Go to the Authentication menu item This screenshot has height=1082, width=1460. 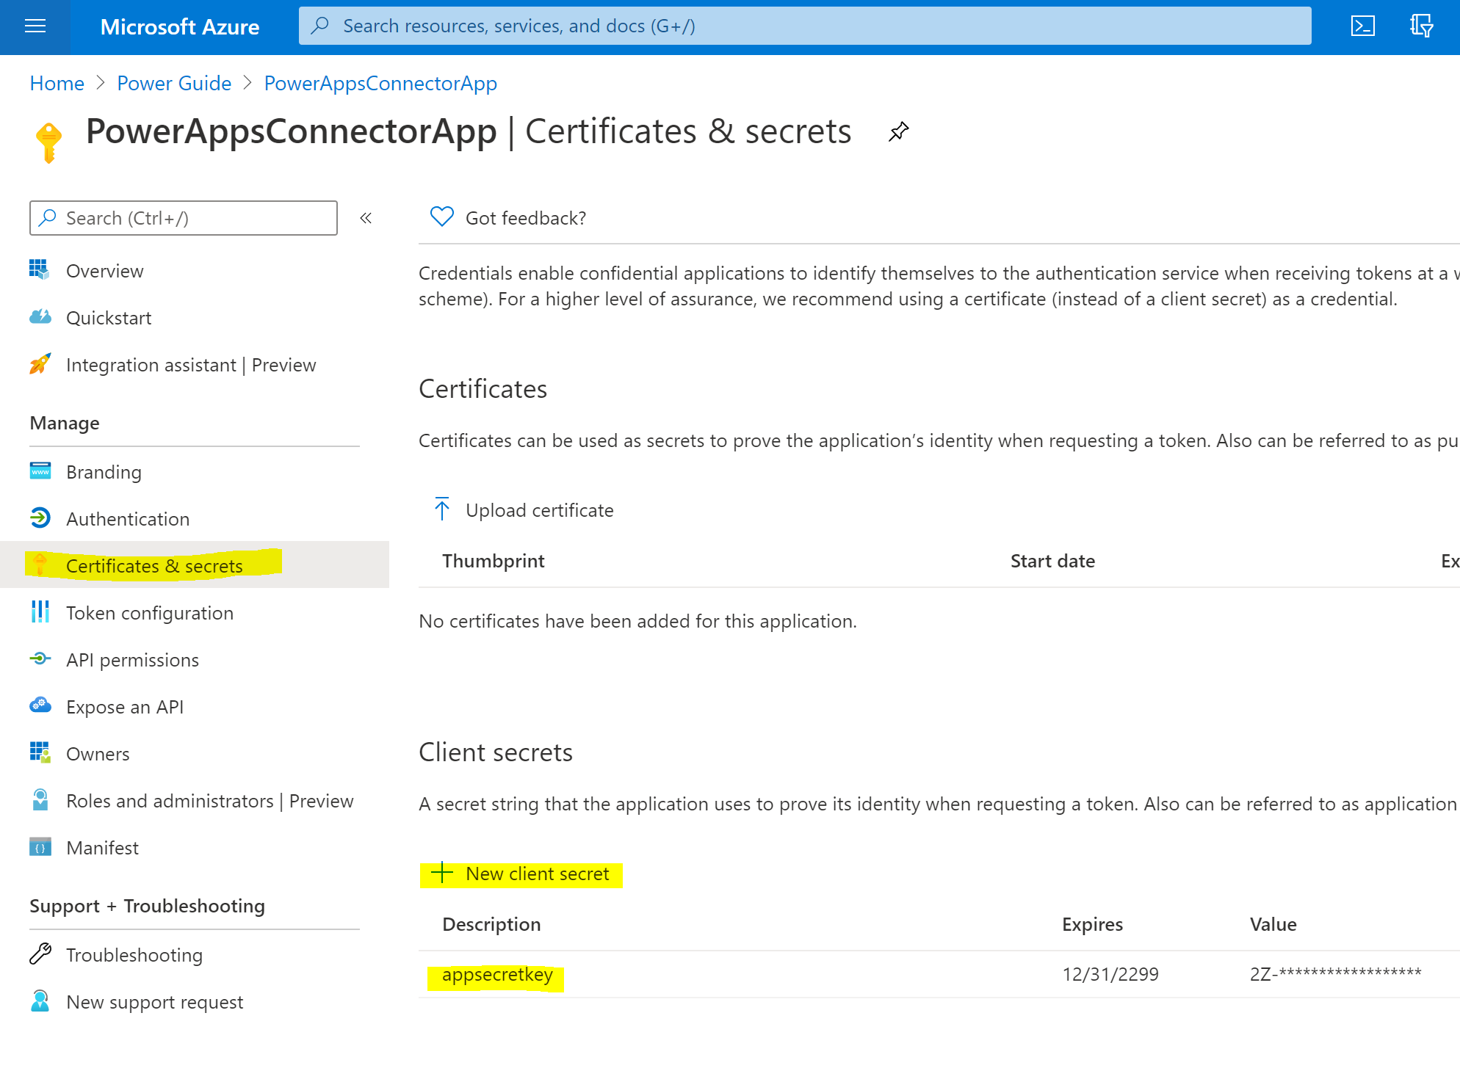(128, 519)
